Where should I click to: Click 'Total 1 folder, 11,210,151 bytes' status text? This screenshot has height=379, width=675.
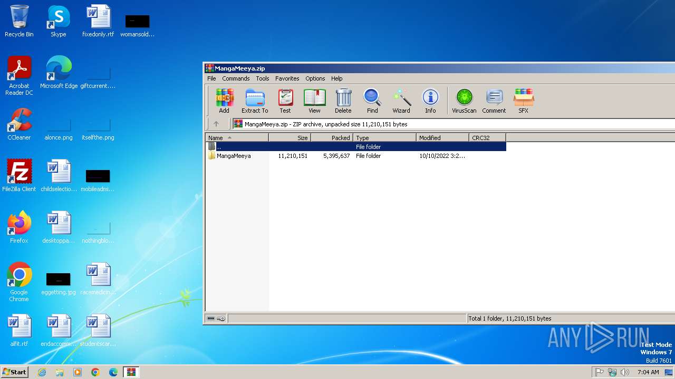510,318
